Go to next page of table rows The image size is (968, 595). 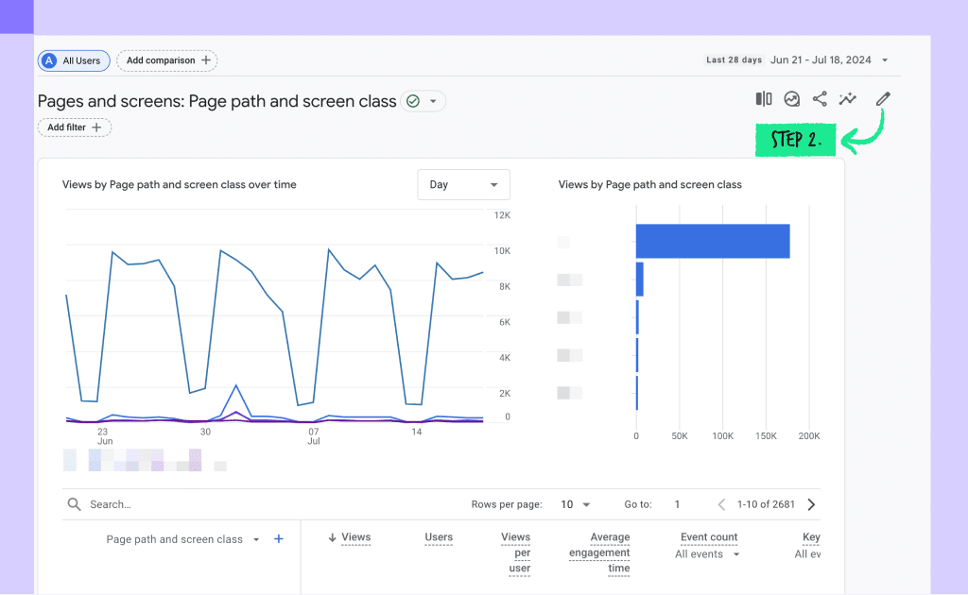coord(811,504)
